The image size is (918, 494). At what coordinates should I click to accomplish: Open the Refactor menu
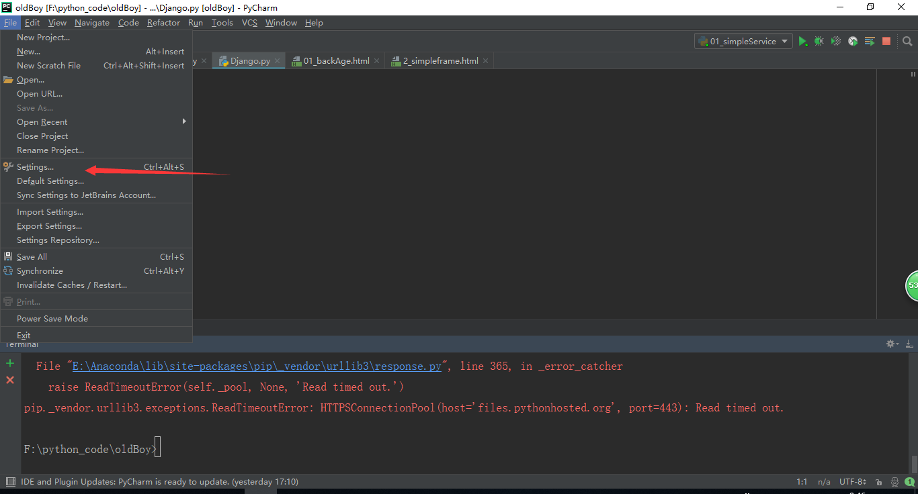[x=163, y=23]
